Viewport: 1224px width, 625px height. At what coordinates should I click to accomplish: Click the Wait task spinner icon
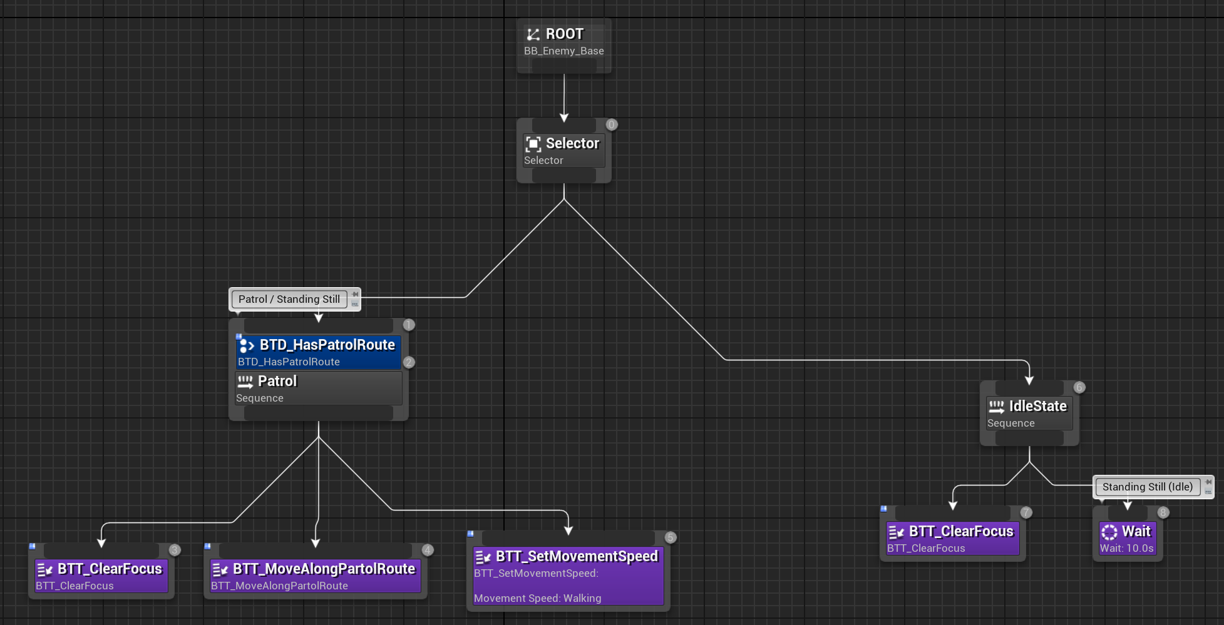coord(1109,532)
